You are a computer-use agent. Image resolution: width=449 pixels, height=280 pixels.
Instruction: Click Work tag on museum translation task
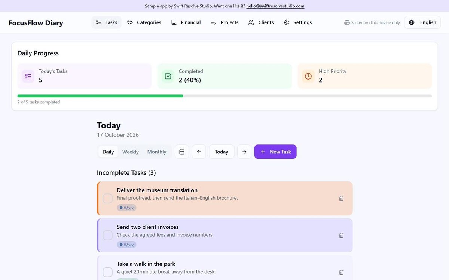(x=126, y=208)
